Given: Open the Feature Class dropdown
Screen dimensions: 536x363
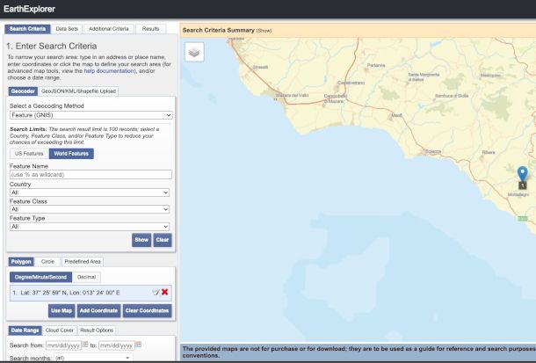Looking at the screenshot, I should (x=90, y=209).
